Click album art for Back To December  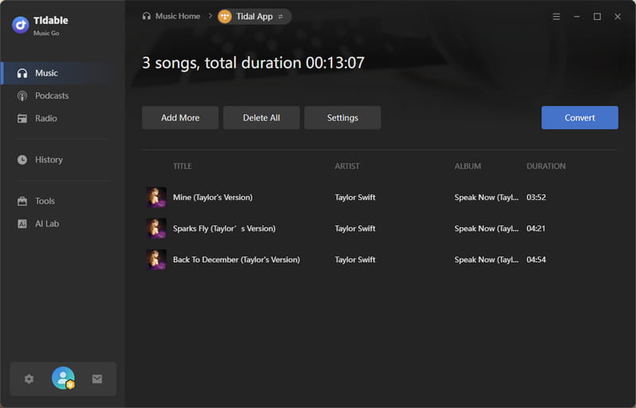click(156, 260)
